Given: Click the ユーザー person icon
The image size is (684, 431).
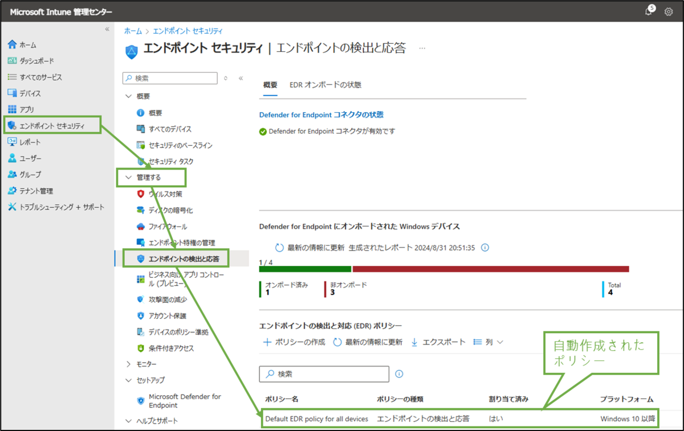Looking at the screenshot, I should tap(12, 158).
